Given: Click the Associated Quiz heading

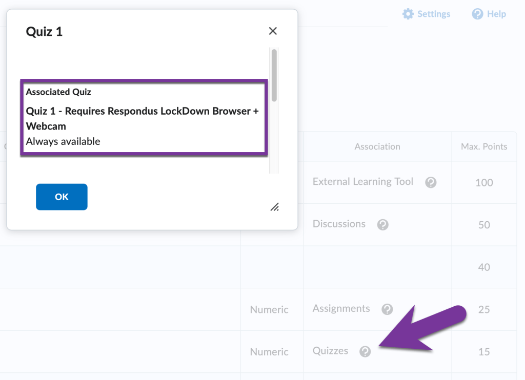Looking at the screenshot, I should tap(58, 92).
